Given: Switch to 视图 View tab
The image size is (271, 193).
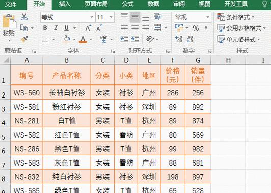Looking at the screenshot, I should tap(204, 4).
